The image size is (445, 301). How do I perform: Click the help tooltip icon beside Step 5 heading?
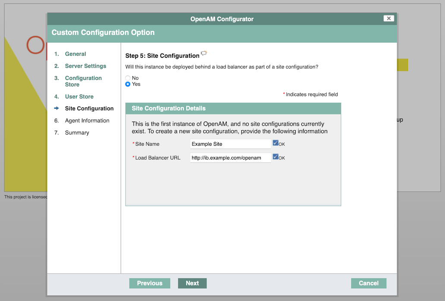coord(204,53)
